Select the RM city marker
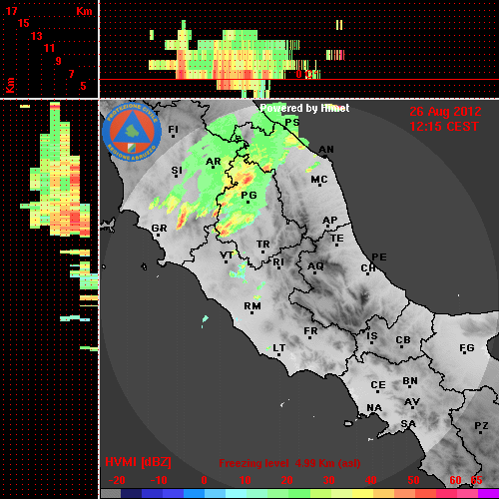The width and height of the screenshot is (499, 499). 251,312
